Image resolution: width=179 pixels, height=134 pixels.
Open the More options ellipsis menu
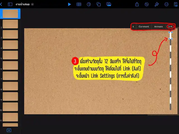click(166, 4)
